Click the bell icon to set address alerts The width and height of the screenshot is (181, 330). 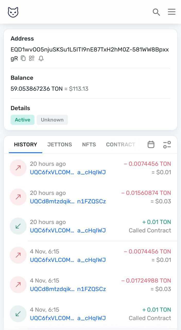(x=41, y=59)
